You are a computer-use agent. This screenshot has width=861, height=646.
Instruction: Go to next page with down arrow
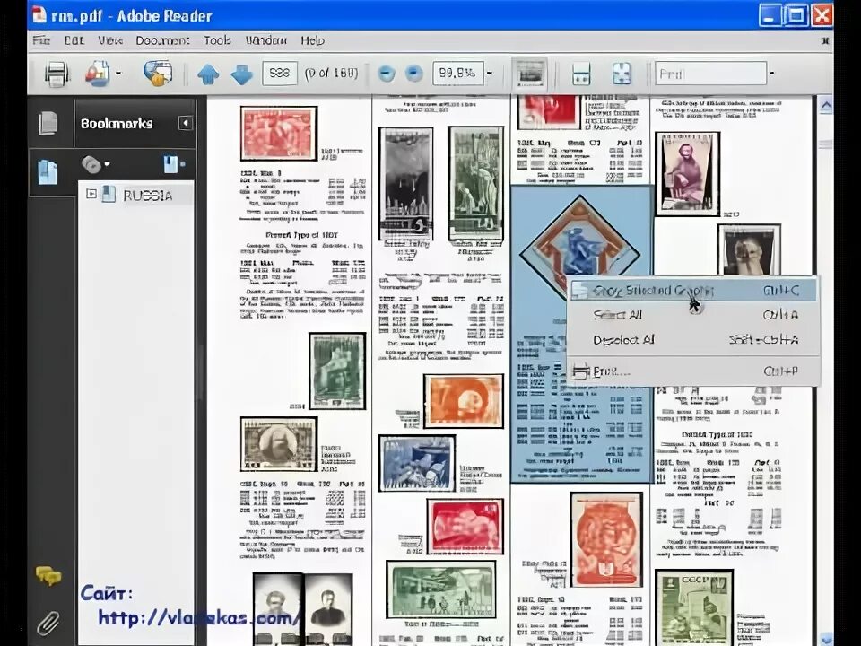point(241,74)
